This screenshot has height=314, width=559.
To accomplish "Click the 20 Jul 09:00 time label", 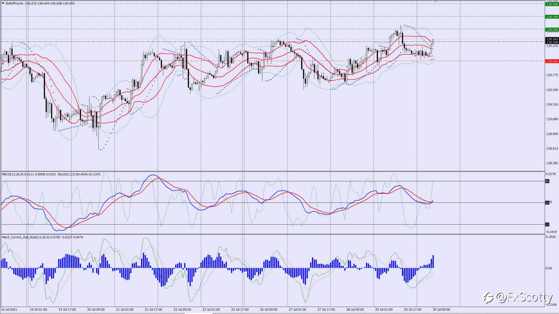I will pyautogui.click(x=96, y=310).
